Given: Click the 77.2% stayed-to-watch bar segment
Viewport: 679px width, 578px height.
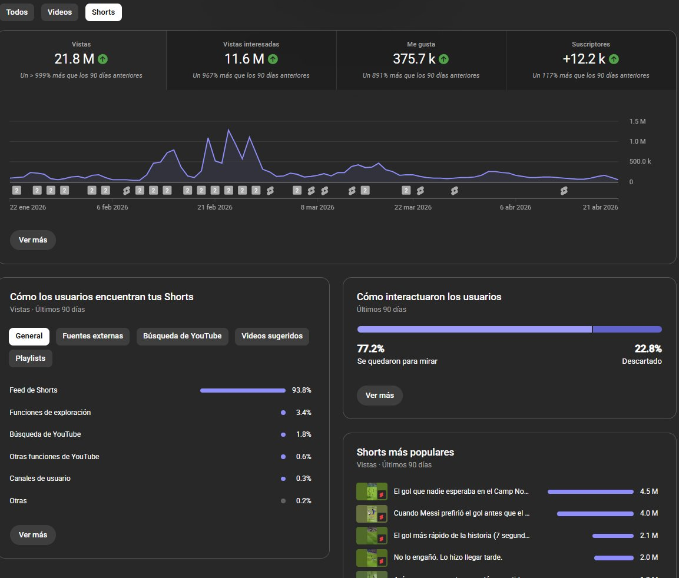Looking at the screenshot, I should coord(474,330).
